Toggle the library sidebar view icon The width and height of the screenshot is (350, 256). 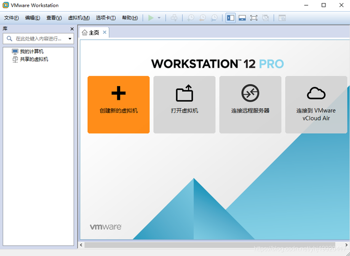(x=231, y=18)
